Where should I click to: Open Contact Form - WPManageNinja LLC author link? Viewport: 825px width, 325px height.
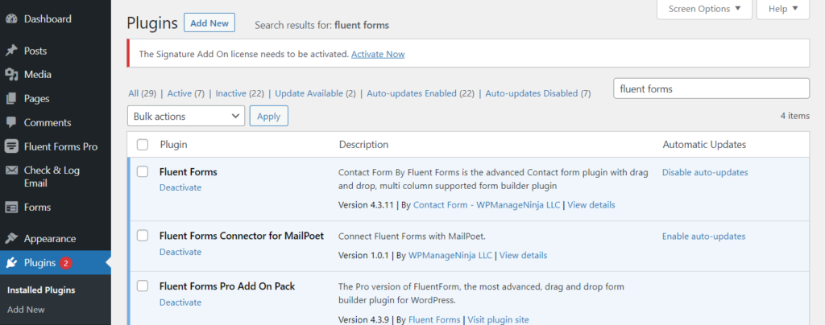coord(487,205)
